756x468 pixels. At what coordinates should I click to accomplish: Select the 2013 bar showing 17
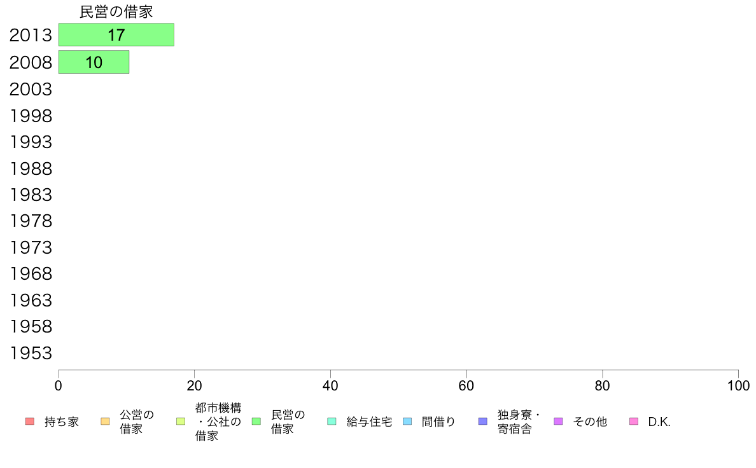(x=116, y=35)
